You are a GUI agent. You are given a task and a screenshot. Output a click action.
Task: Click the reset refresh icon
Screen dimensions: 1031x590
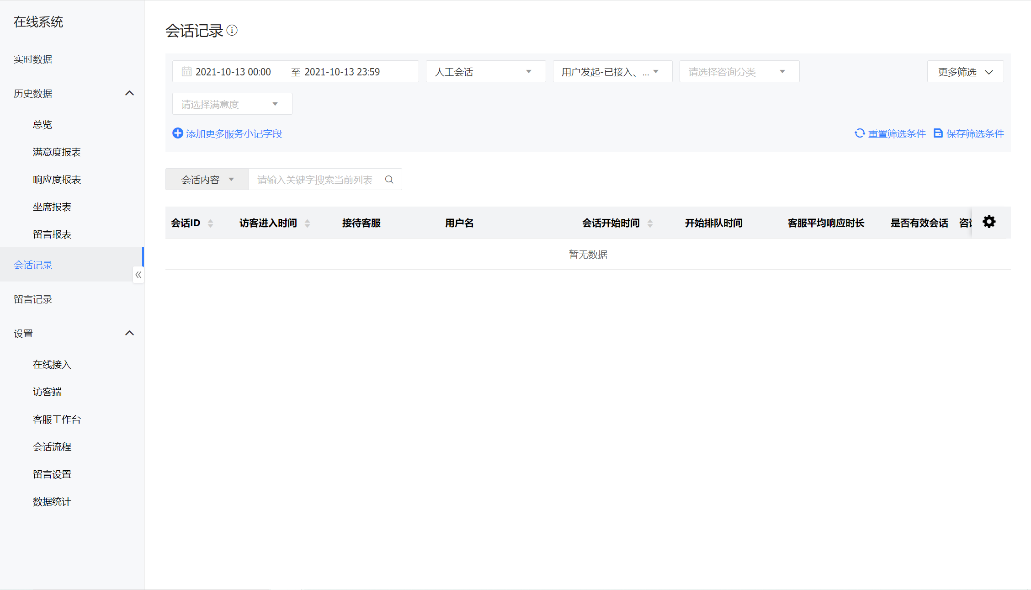tap(860, 133)
